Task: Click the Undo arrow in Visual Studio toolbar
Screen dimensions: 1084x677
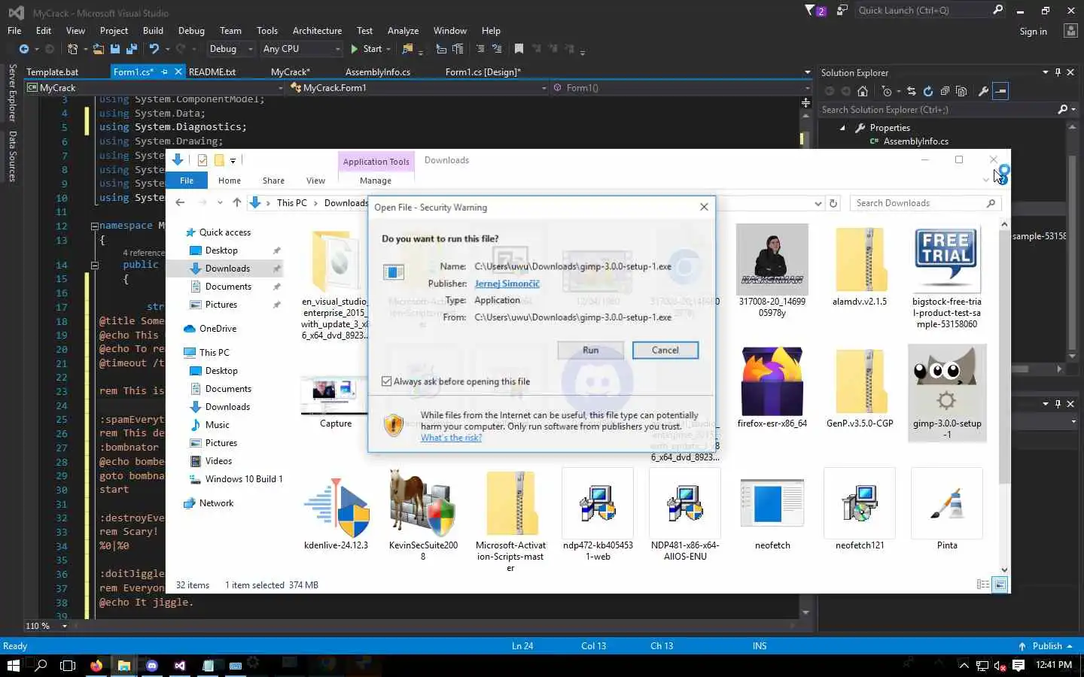Action: pyautogui.click(x=154, y=49)
